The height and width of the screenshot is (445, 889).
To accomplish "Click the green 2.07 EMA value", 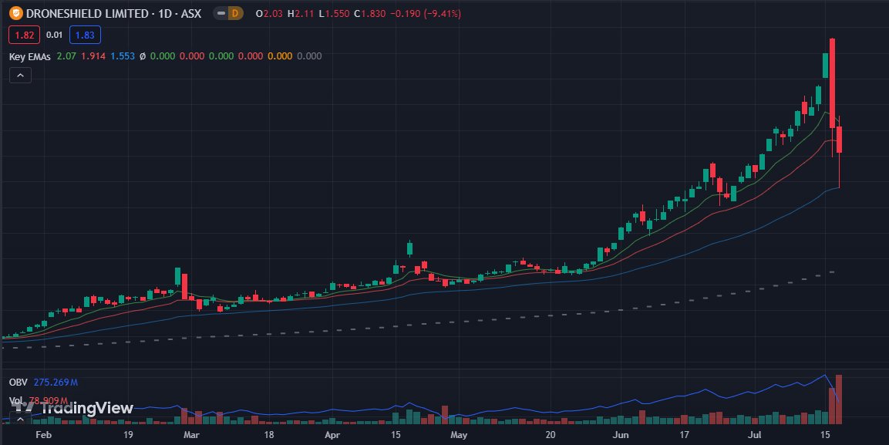I will click(x=66, y=56).
